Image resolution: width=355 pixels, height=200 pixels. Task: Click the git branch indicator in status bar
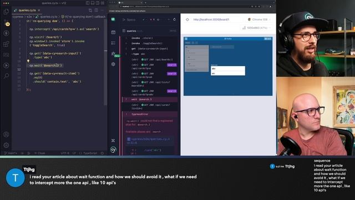coord(11,153)
